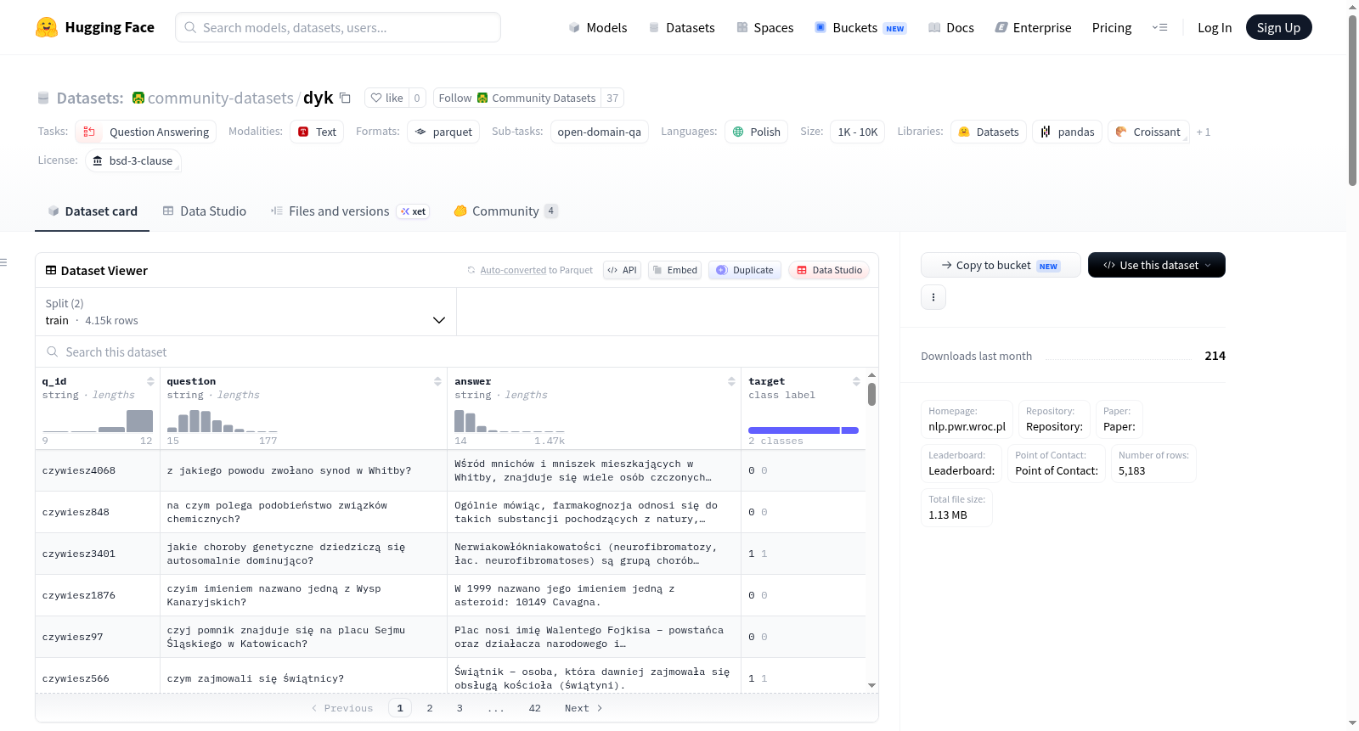The image size is (1359, 731).
Task: Open Data Studio from viewer header
Action: click(x=829, y=270)
